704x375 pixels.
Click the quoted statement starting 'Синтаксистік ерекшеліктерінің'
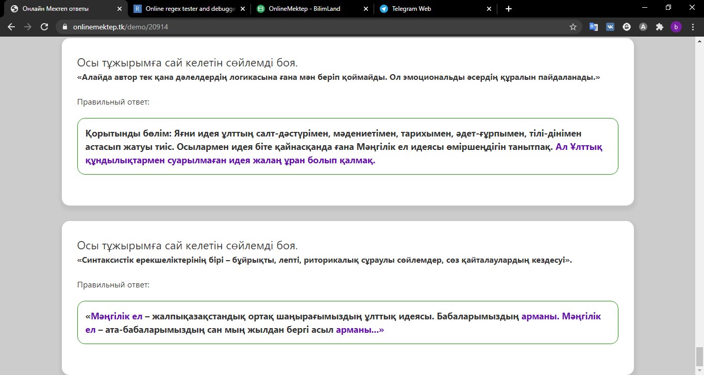click(x=324, y=260)
